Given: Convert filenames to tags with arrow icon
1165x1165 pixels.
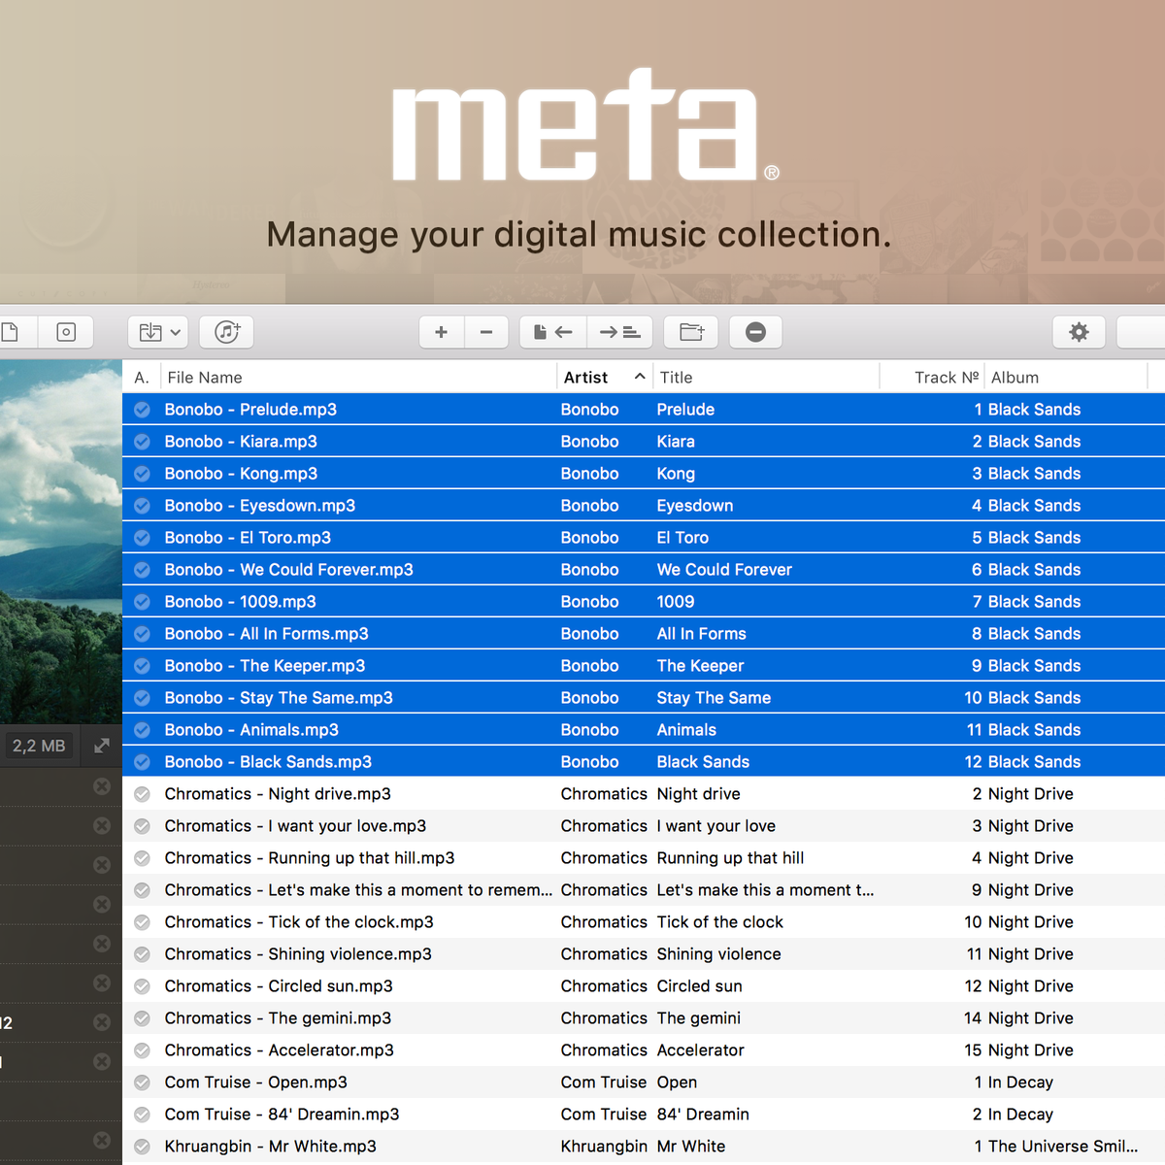Looking at the screenshot, I should 619,332.
